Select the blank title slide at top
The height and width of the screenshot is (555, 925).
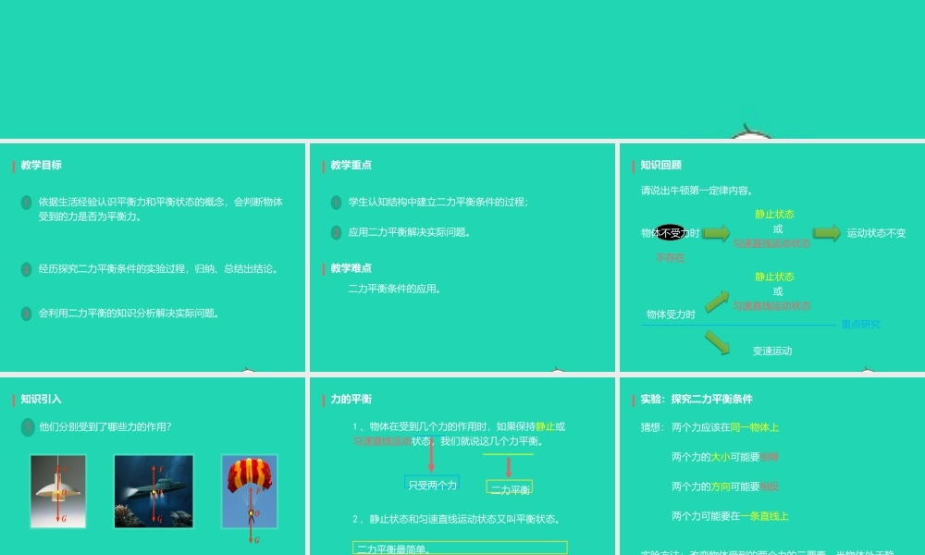click(462, 69)
